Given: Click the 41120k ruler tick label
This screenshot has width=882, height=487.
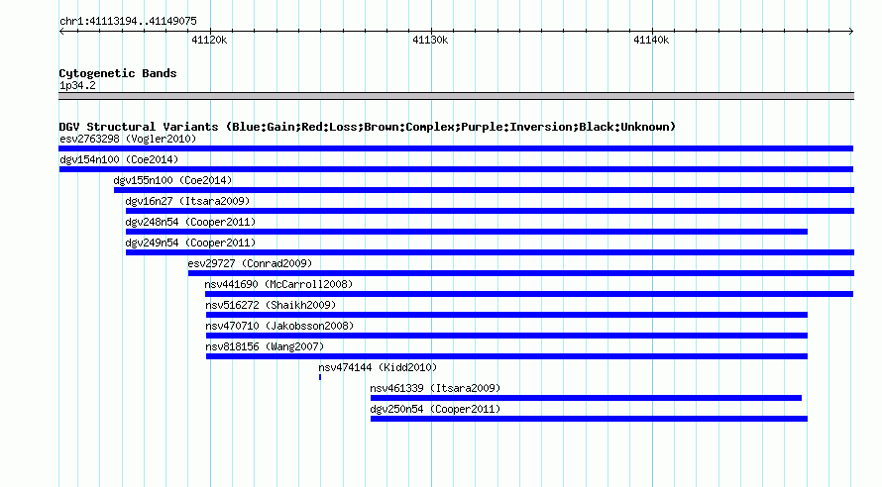Looking at the screenshot, I should tap(209, 40).
